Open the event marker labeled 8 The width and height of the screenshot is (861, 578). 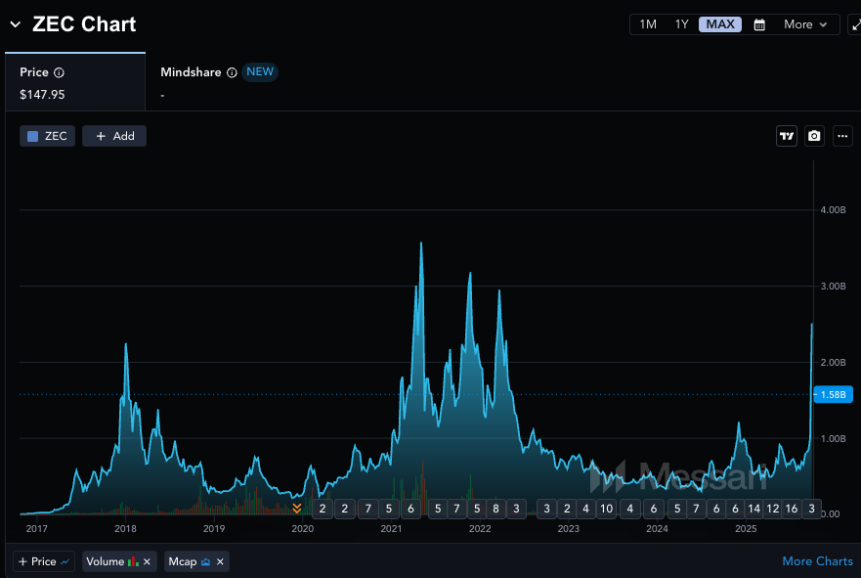(495, 509)
